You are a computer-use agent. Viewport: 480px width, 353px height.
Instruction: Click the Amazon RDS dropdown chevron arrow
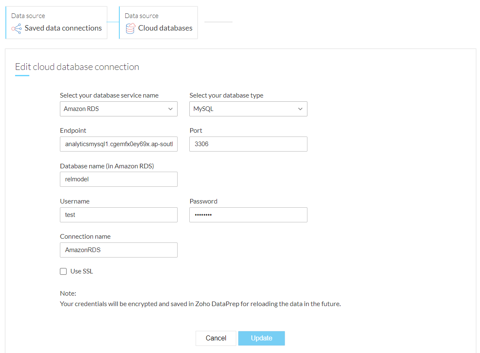click(x=170, y=109)
